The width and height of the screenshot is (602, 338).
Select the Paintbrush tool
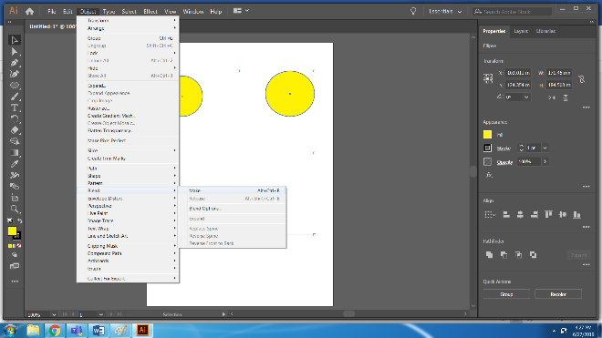pos(15,97)
